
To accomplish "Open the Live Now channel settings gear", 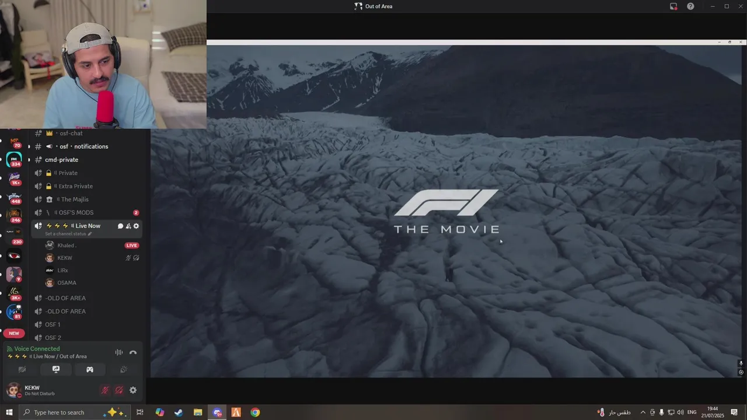I will tap(137, 226).
